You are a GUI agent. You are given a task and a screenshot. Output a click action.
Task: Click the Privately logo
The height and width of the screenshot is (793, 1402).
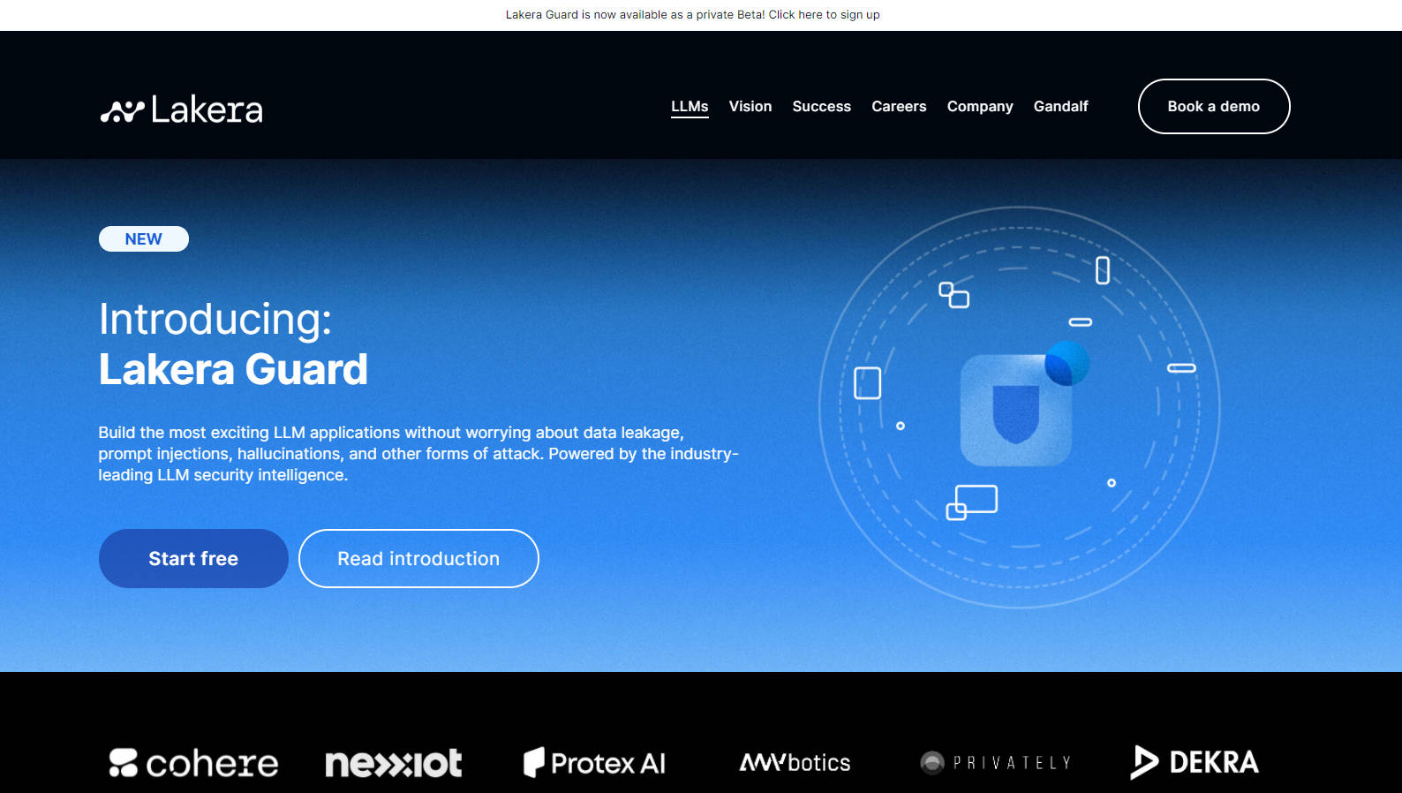995,762
